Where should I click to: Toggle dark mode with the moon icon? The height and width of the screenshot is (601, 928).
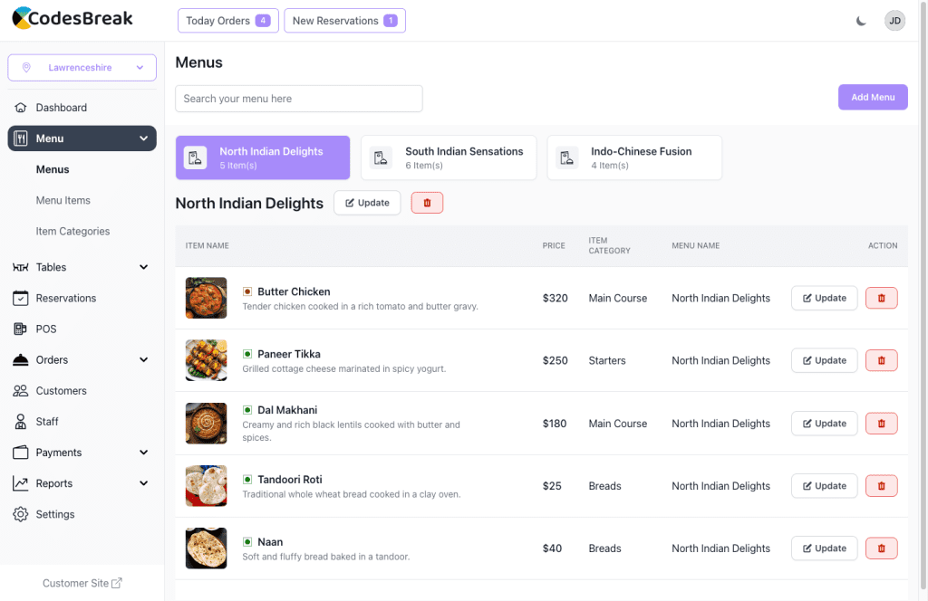(861, 22)
